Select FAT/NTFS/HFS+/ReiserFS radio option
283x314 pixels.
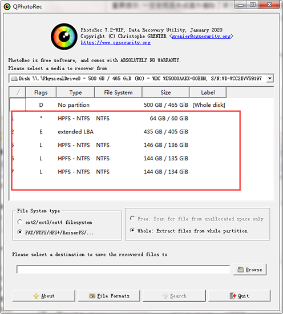click(x=19, y=232)
